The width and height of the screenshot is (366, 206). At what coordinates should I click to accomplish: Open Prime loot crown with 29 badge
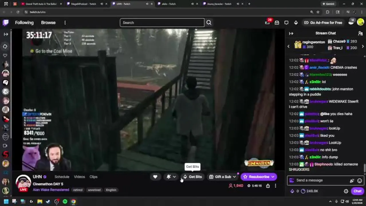[x=267, y=22]
